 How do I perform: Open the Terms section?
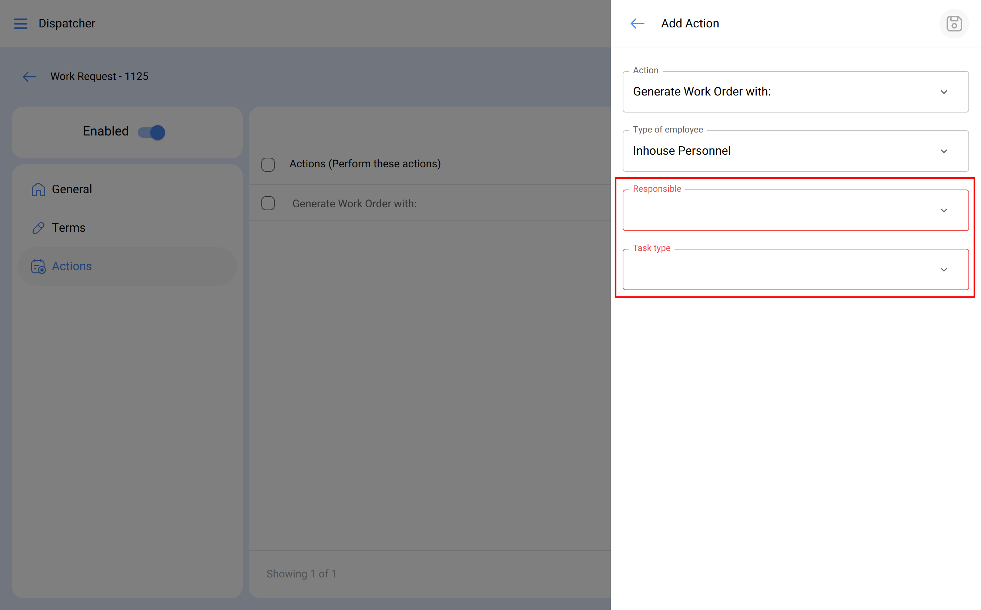pyautogui.click(x=68, y=228)
